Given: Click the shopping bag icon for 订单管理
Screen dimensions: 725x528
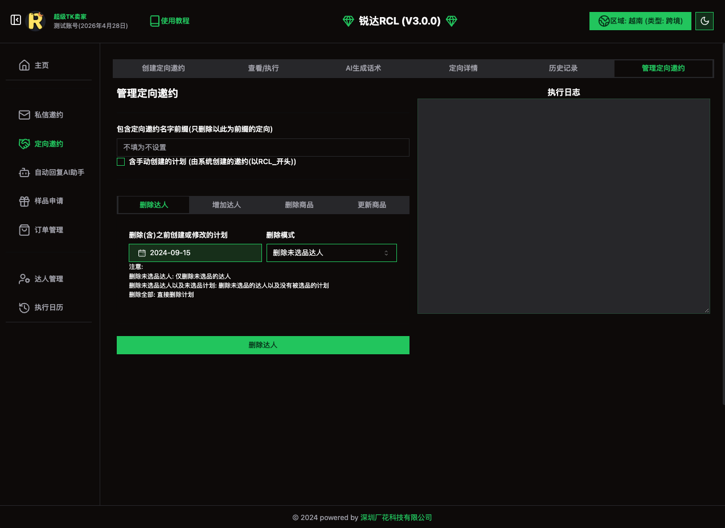Looking at the screenshot, I should (x=24, y=230).
